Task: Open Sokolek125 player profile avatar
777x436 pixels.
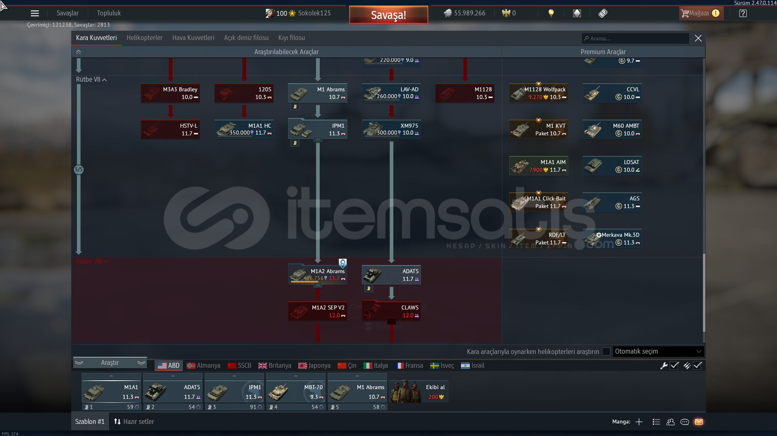Action: pyautogui.click(x=270, y=13)
